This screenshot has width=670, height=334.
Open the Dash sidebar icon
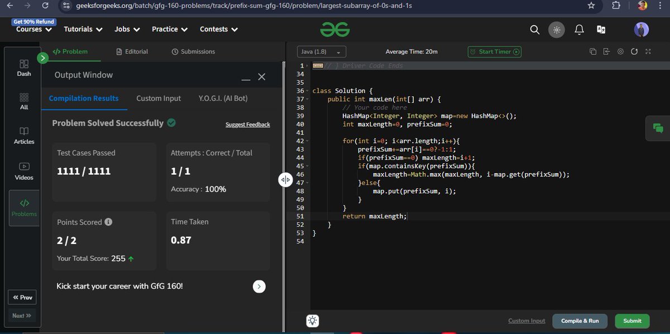click(24, 68)
